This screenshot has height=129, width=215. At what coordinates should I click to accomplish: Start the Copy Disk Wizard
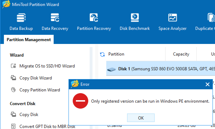click(36, 78)
